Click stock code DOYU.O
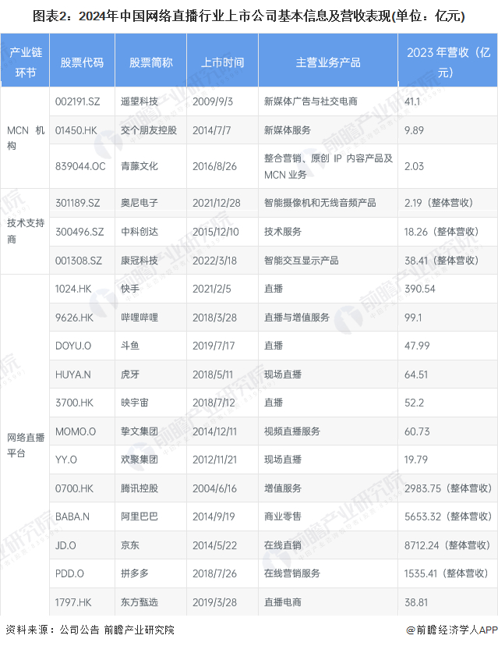498x646 pixels. click(x=73, y=346)
